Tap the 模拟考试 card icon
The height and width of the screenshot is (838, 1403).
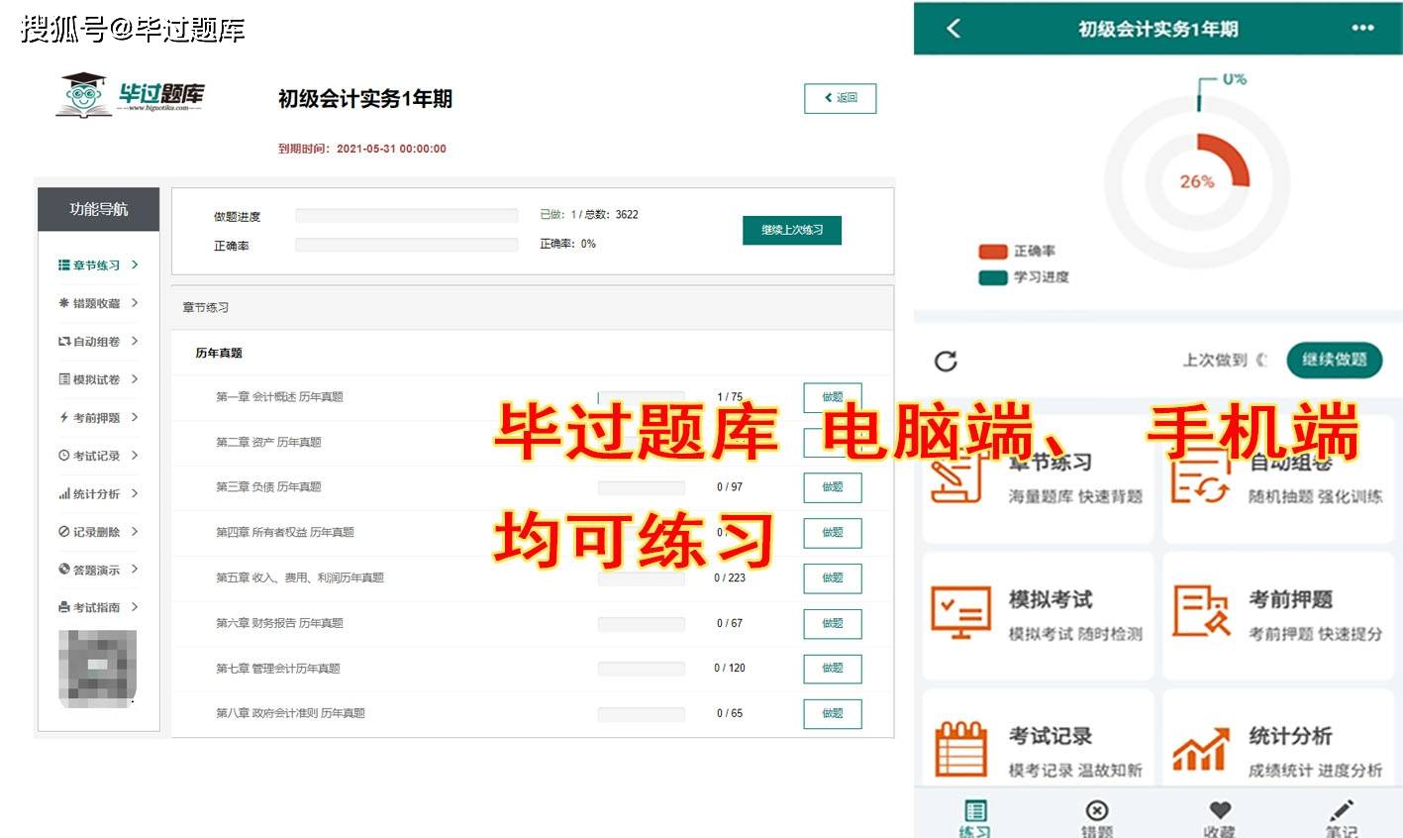click(x=960, y=613)
